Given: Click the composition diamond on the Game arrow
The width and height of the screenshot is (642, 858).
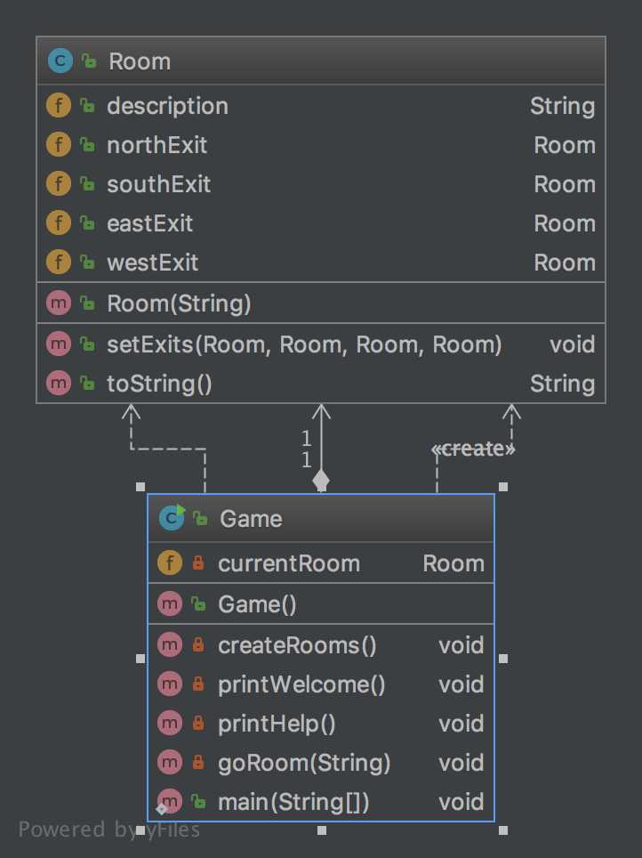Looking at the screenshot, I should 321,481.
